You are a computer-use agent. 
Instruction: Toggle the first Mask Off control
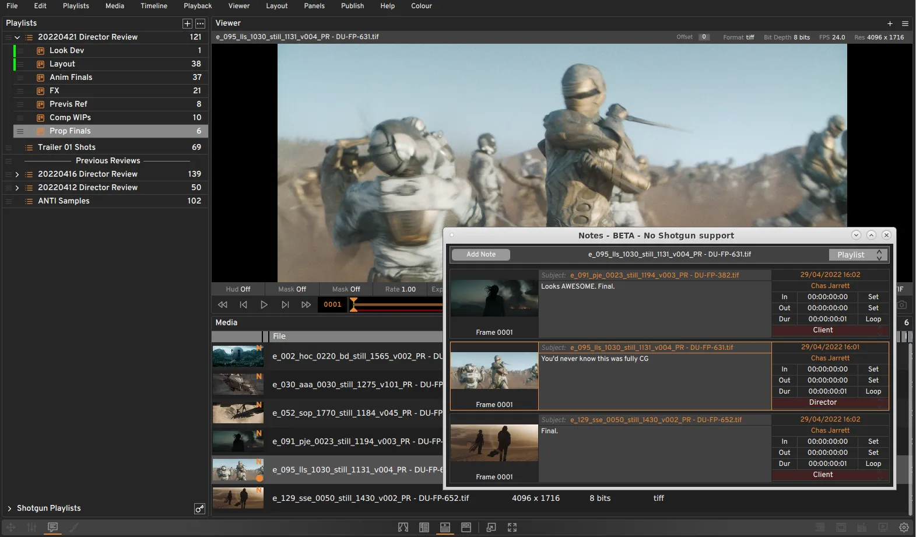[292, 289]
